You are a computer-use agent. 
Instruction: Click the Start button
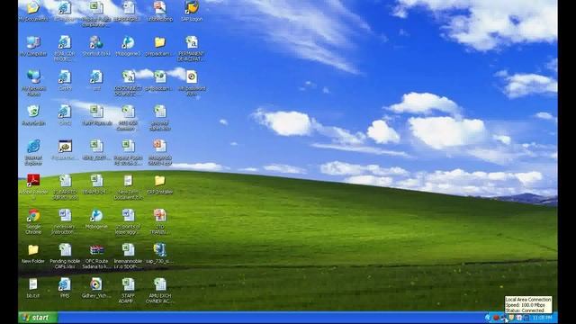pos(38,318)
